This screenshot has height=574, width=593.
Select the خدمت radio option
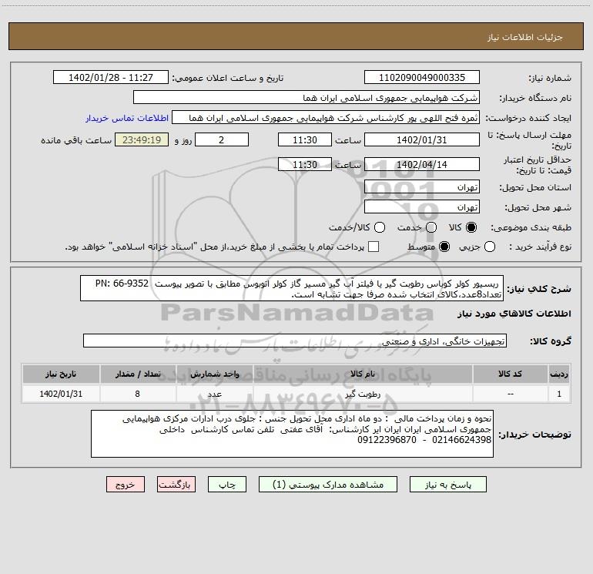431,227
